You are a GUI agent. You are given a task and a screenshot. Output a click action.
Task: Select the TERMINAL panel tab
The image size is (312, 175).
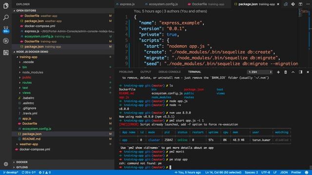(195, 72)
